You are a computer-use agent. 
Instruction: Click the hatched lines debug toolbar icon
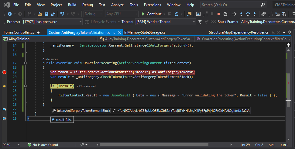(264, 14)
